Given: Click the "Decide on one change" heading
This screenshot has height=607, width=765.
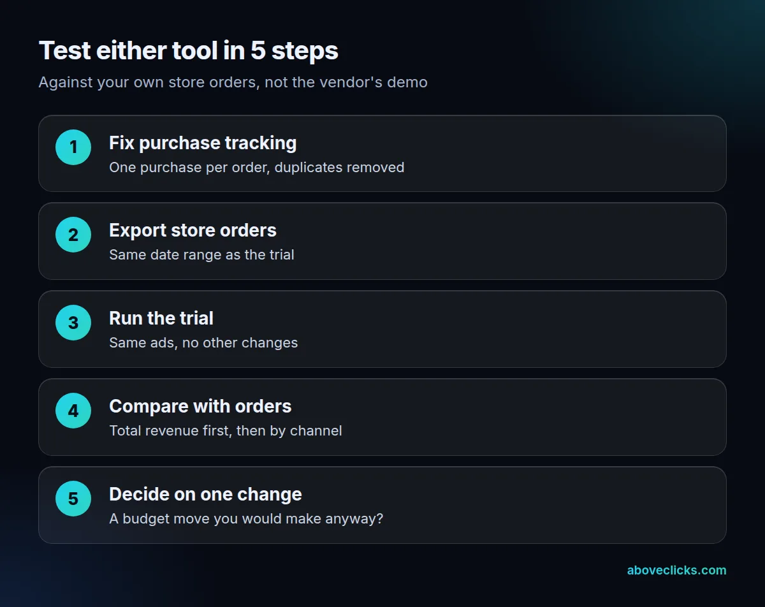Looking at the screenshot, I should [x=205, y=494].
